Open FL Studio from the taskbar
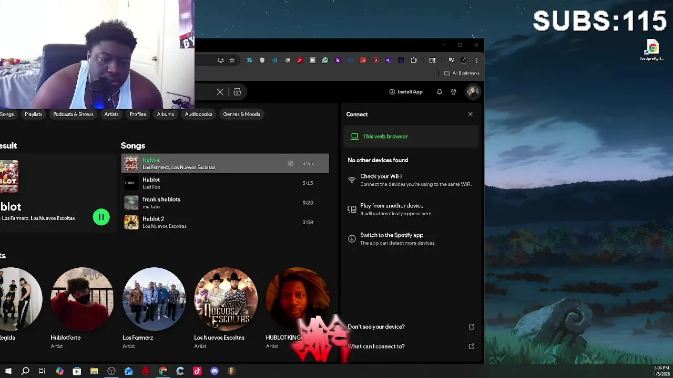673x378 pixels. tap(231, 371)
